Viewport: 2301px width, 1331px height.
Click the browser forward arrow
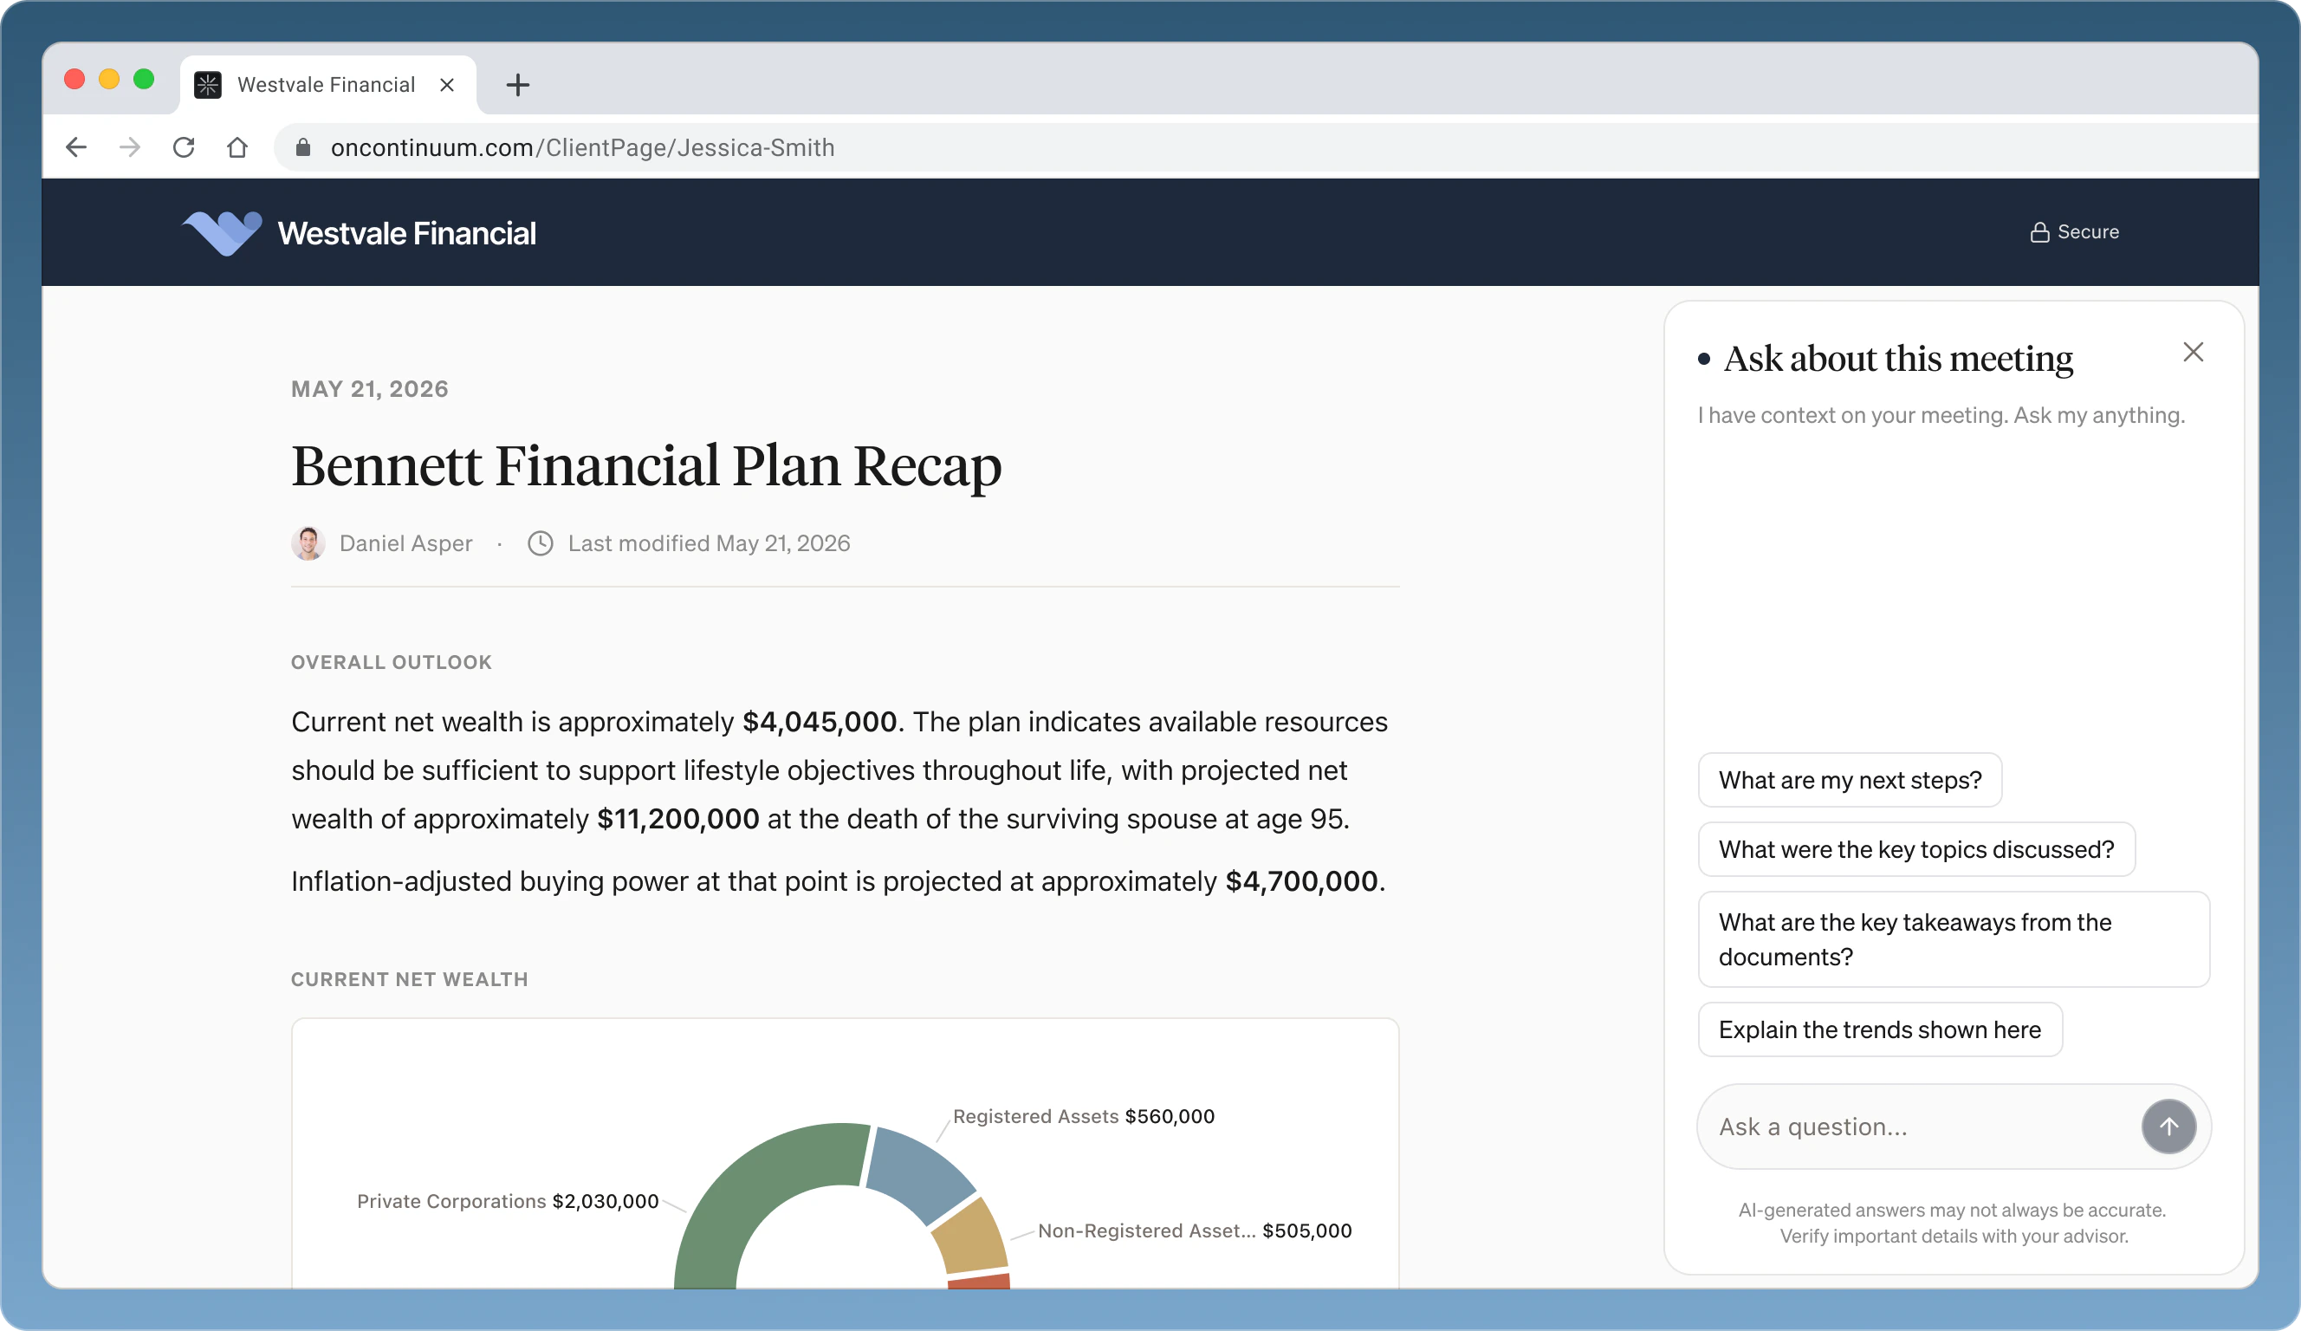pyautogui.click(x=130, y=147)
